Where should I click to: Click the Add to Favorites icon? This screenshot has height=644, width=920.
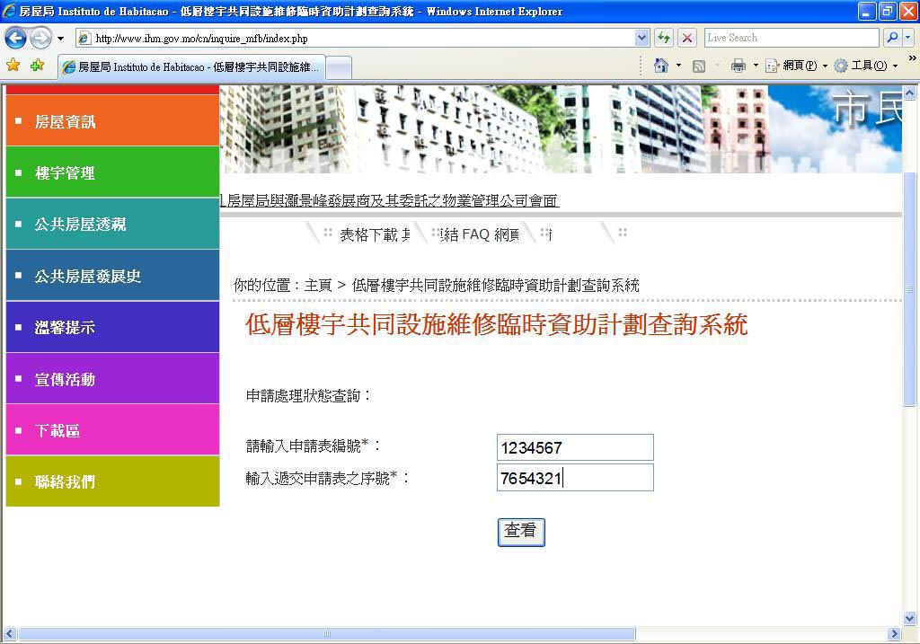(37, 66)
